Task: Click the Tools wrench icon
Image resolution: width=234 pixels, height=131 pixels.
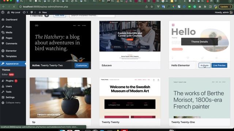Action: (x=3, y=92)
